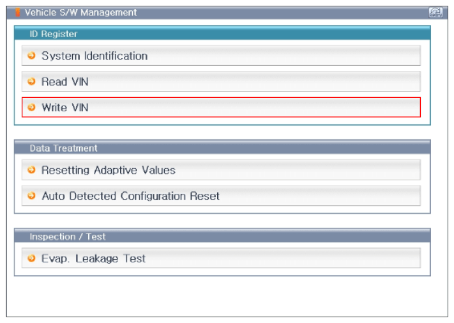Click orange arrow beside Auto Detected Configuration Reset

(x=31, y=196)
